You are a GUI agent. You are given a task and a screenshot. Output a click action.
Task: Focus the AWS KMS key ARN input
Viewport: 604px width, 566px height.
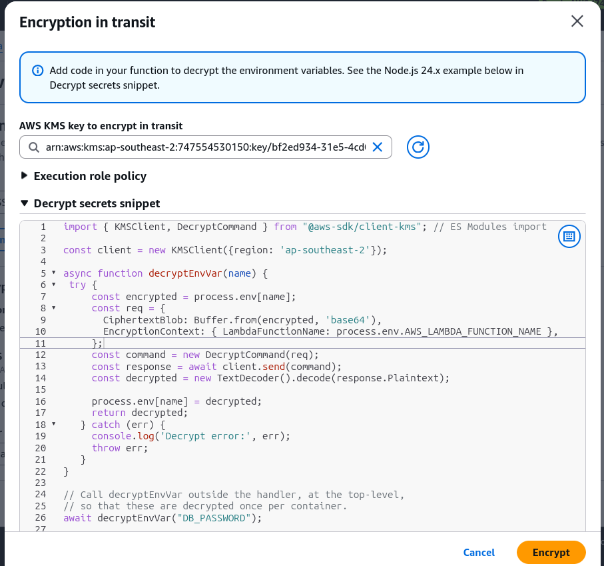coord(206,147)
